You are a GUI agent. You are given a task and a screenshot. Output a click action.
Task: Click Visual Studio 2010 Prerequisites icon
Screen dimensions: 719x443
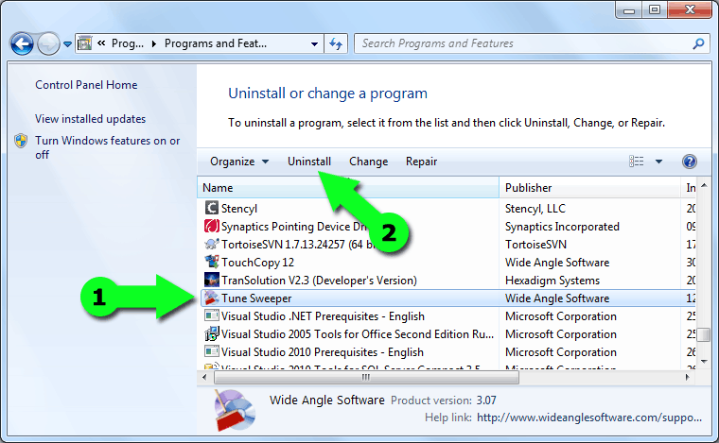(211, 351)
